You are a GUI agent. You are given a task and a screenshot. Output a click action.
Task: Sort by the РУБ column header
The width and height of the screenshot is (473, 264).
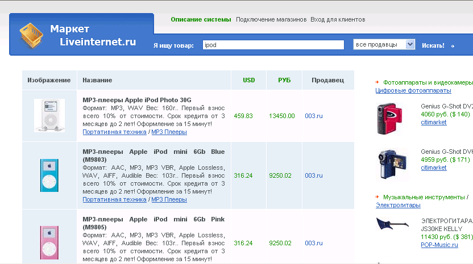(284, 80)
